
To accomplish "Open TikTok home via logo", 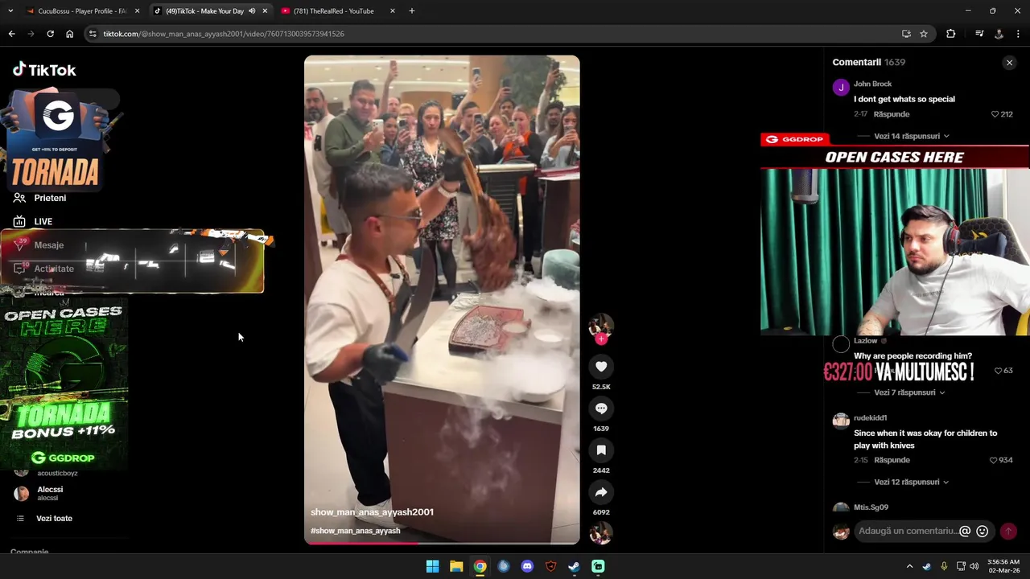I will [x=44, y=70].
